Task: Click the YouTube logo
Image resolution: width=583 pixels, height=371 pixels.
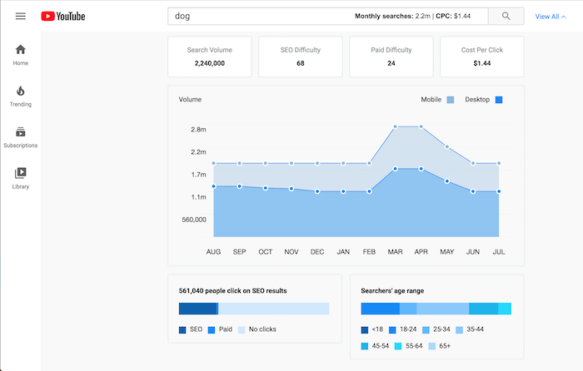Action: point(62,17)
